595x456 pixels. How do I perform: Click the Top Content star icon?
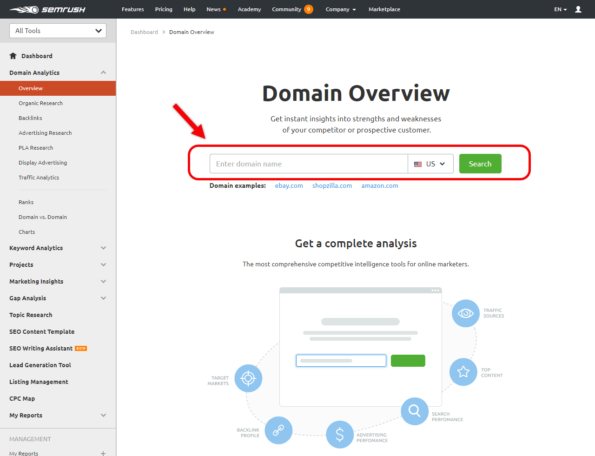(x=463, y=372)
